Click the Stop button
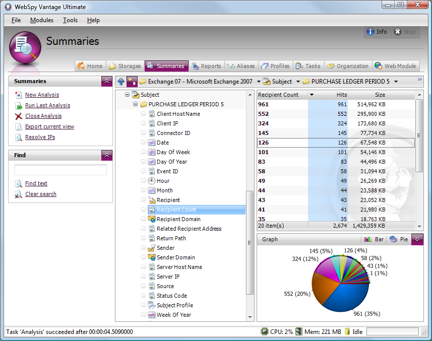The height and width of the screenshot is (341, 432). [405, 32]
